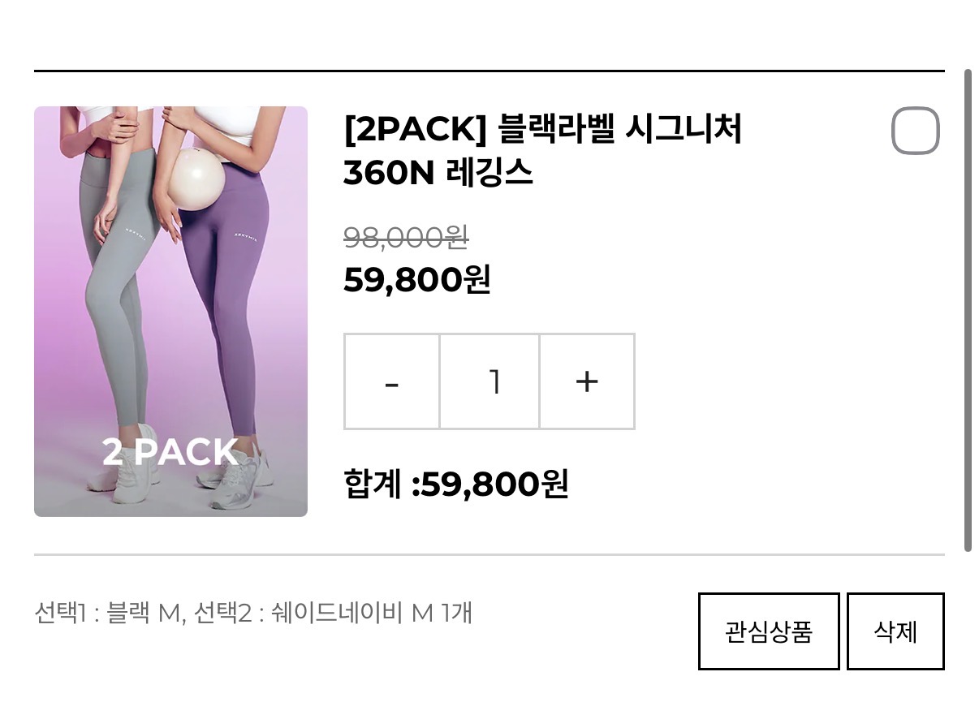Click the struck-through price 98,000원
Image resolution: width=979 pixels, height=702 pixels.
pyautogui.click(x=406, y=237)
